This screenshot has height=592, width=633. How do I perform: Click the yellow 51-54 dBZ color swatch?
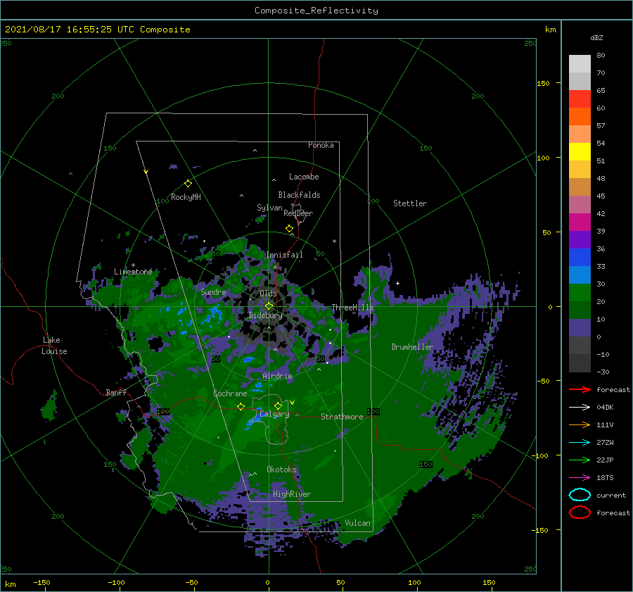(x=580, y=152)
